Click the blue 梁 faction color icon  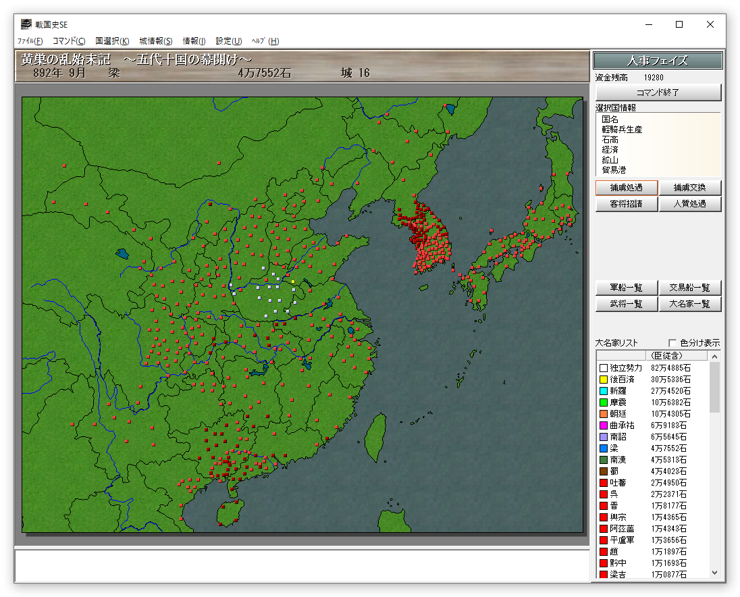[x=603, y=448]
